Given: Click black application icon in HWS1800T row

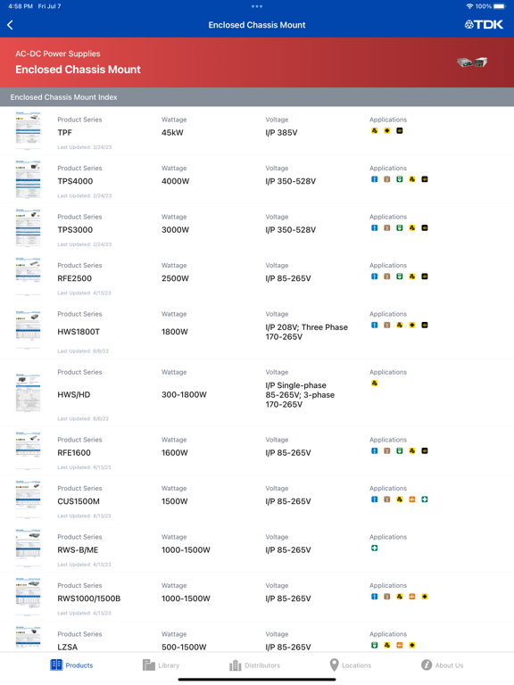Looking at the screenshot, I should coord(425,325).
